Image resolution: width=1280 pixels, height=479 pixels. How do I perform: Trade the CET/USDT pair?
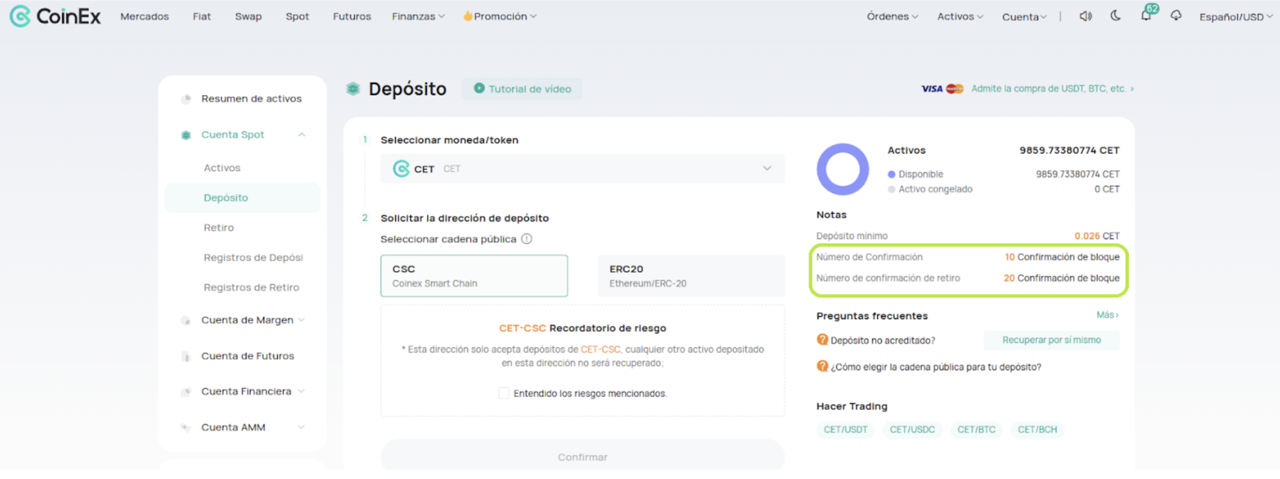click(x=846, y=430)
